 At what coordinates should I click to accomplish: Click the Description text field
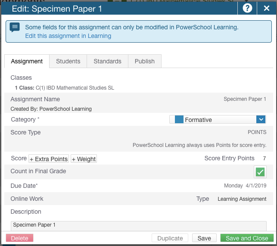click(x=139, y=226)
